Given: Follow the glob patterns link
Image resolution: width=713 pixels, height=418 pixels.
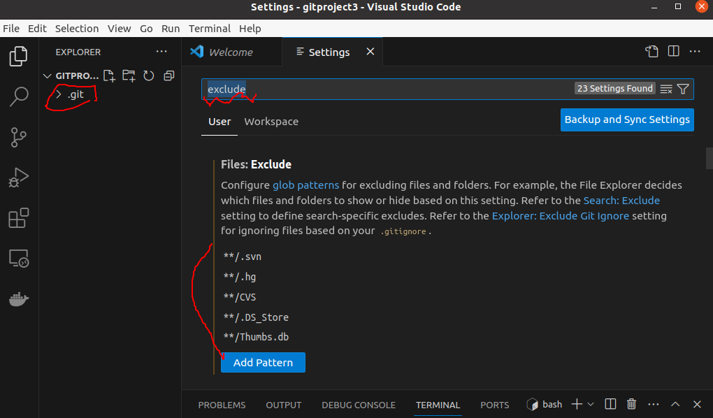Looking at the screenshot, I should [x=305, y=185].
